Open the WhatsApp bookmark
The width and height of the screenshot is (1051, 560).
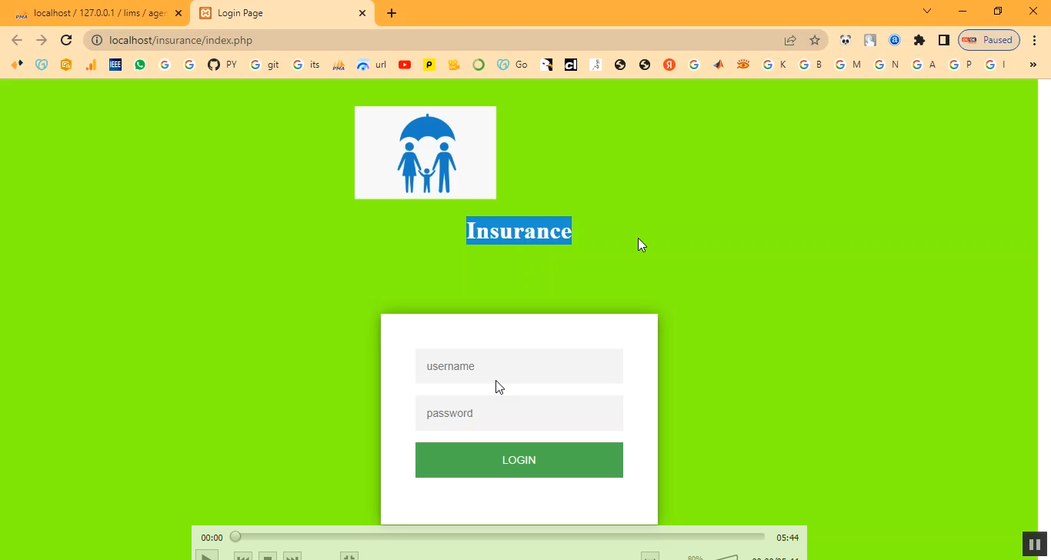(x=140, y=65)
